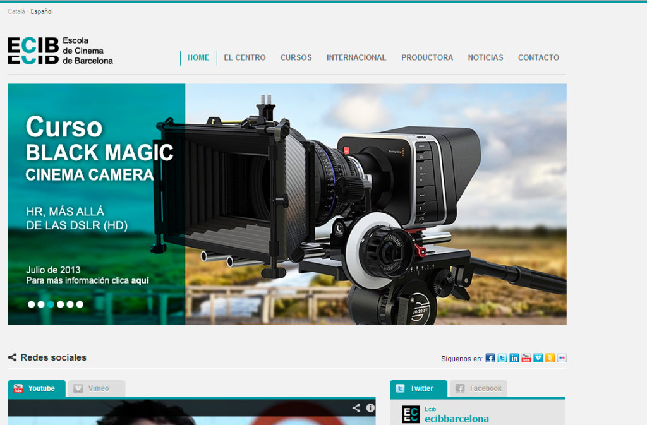Click the info icon on the video player
This screenshot has width=647, height=425.
tap(370, 408)
